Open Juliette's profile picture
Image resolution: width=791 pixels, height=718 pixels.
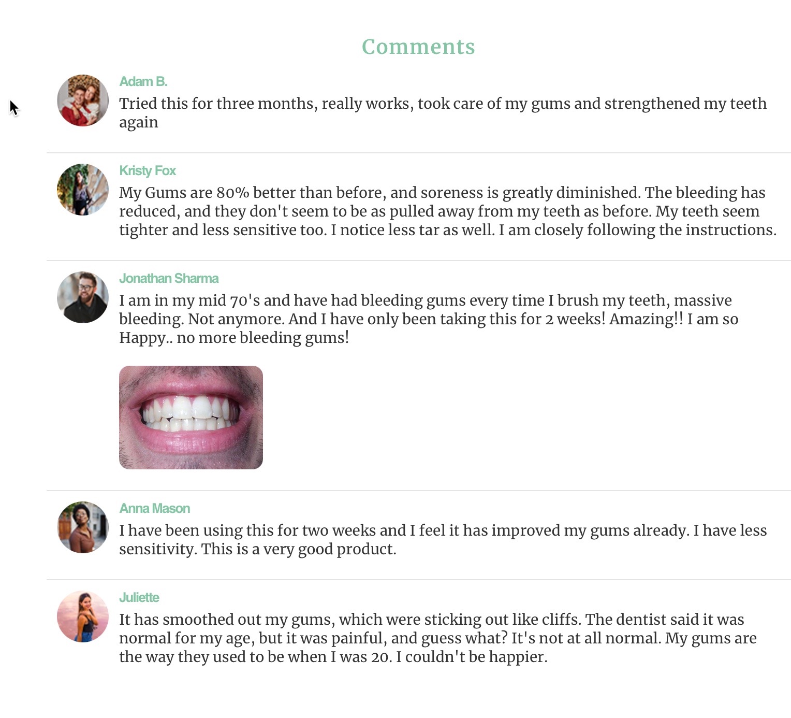coord(83,616)
